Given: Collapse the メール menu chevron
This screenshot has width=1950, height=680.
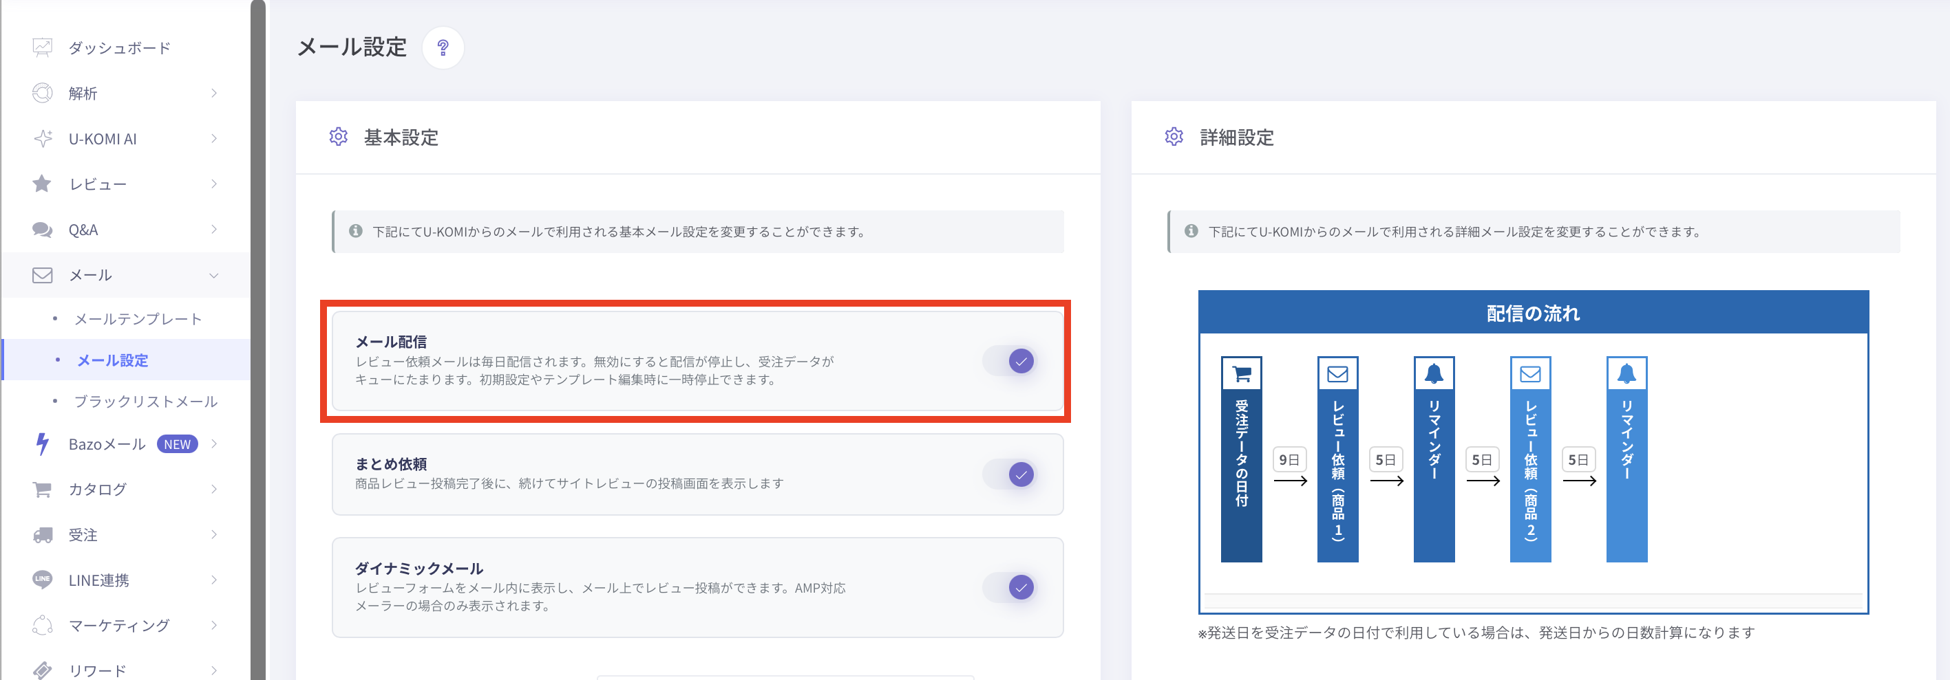Looking at the screenshot, I should coord(214,275).
